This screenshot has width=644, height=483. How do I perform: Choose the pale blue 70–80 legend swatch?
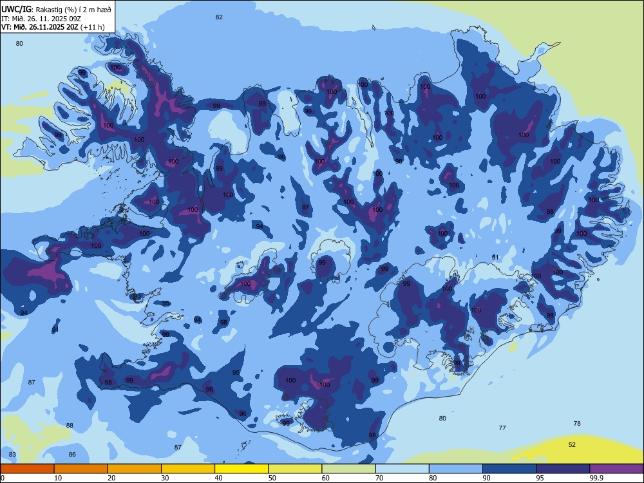[402, 469]
